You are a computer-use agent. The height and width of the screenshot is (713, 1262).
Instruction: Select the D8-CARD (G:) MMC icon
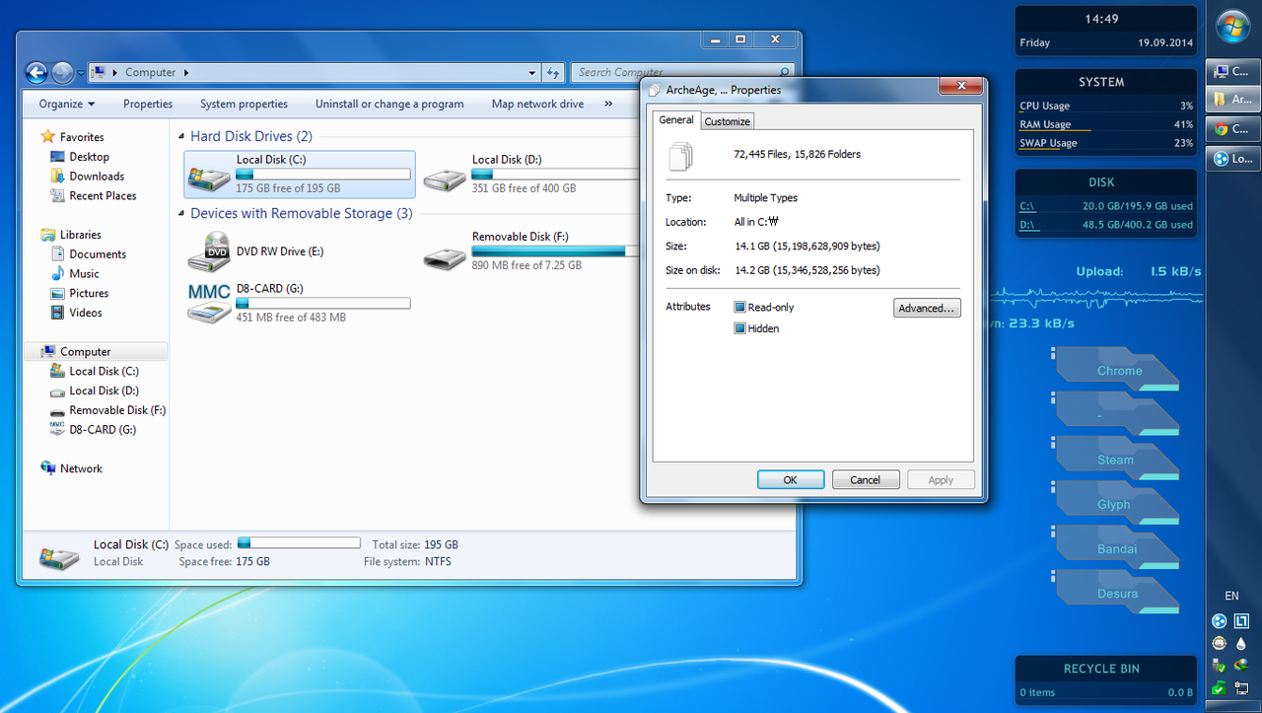pos(209,303)
